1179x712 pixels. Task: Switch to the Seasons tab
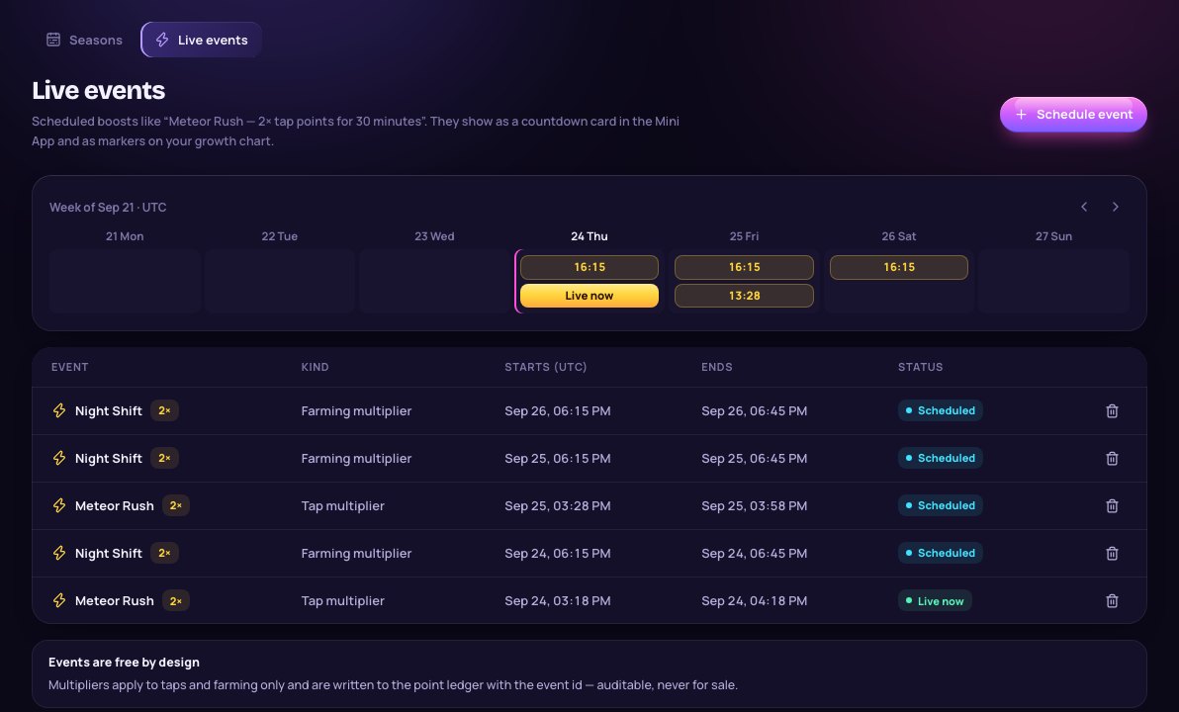pyautogui.click(x=84, y=40)
